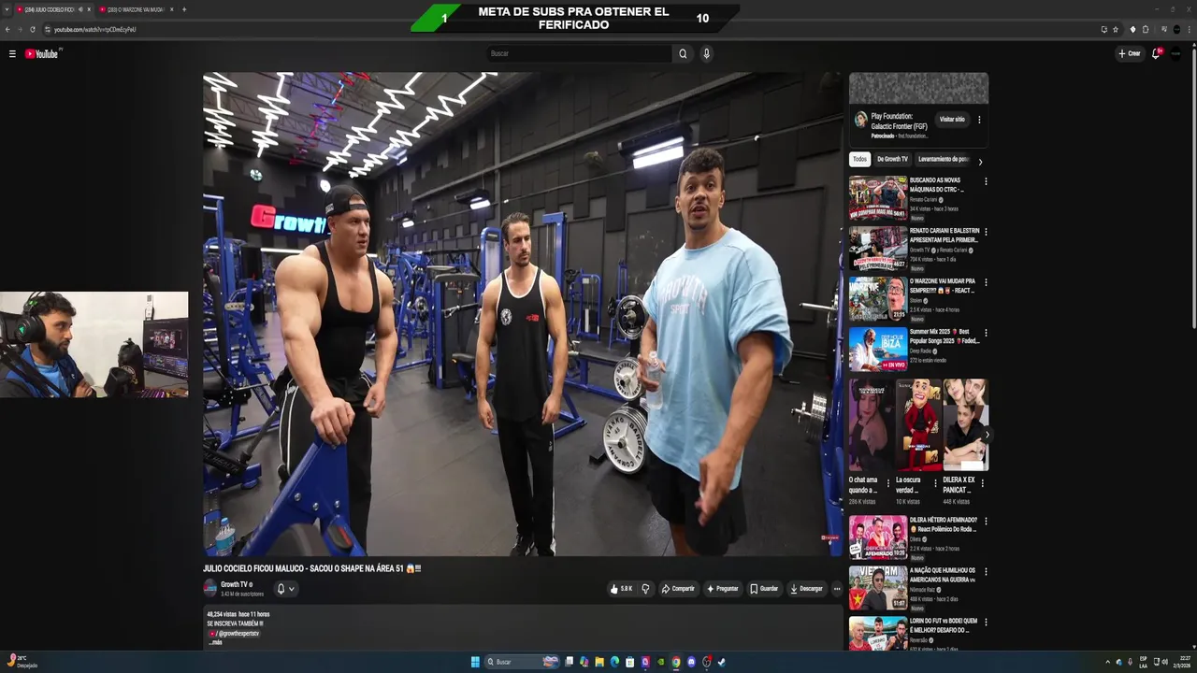Focus the browser address bar URL
This screenshot has width=1197, height=673.
point(95,30)
